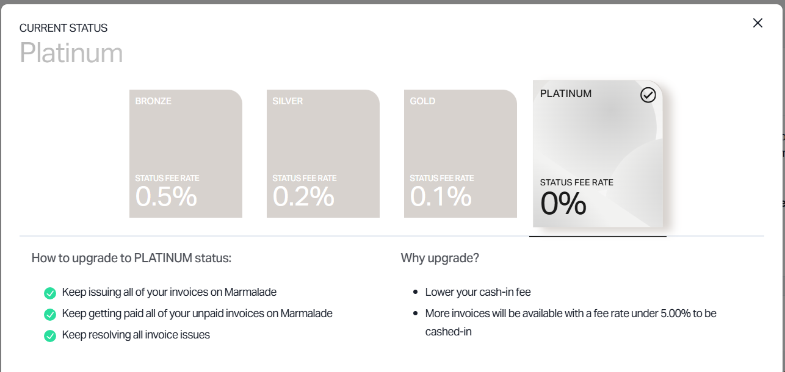Click the 0.1% fee rate on Gold

click(x=441, y=196)
